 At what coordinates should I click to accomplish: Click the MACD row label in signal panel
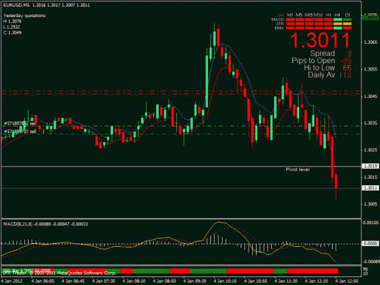click(x=278, y=19)
